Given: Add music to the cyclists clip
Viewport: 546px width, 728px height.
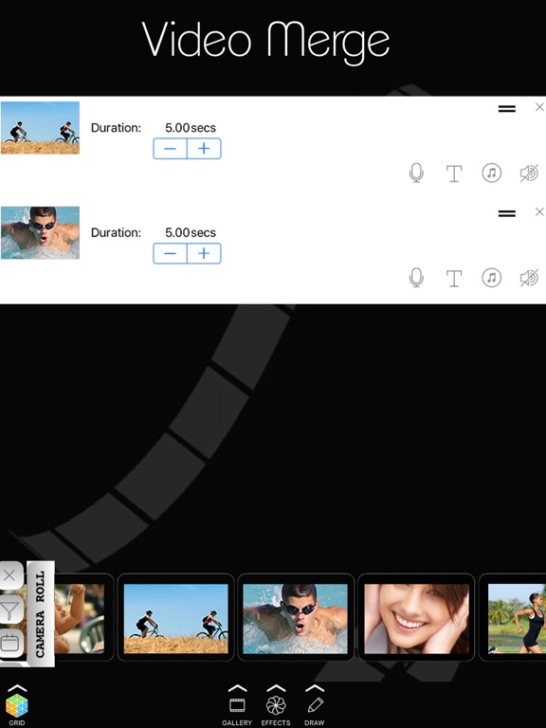Looking at the screenshot, I should pyautogui.click(x=492, y=173).
